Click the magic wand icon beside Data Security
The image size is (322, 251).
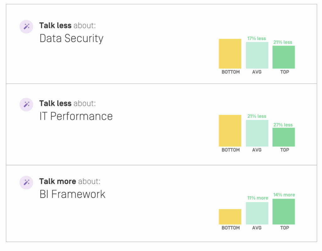tap(26, 26)
